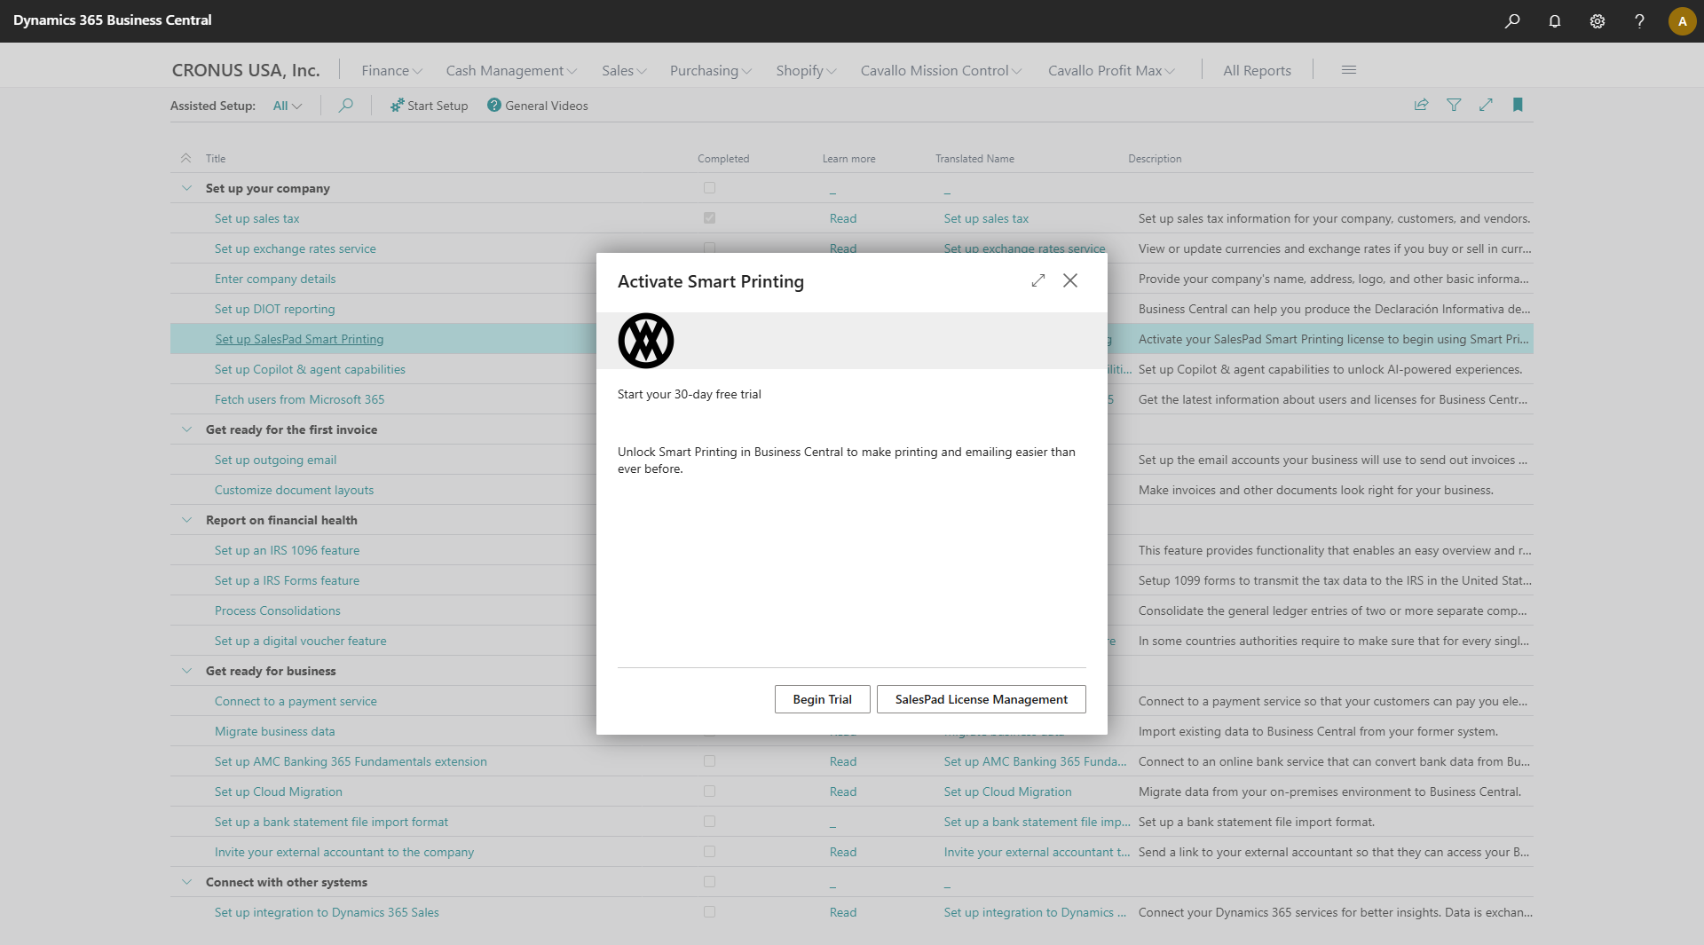Open the hamburger more-menu icon
The width and height of the screenshot is (1704, 945).
coord(1349,70)
